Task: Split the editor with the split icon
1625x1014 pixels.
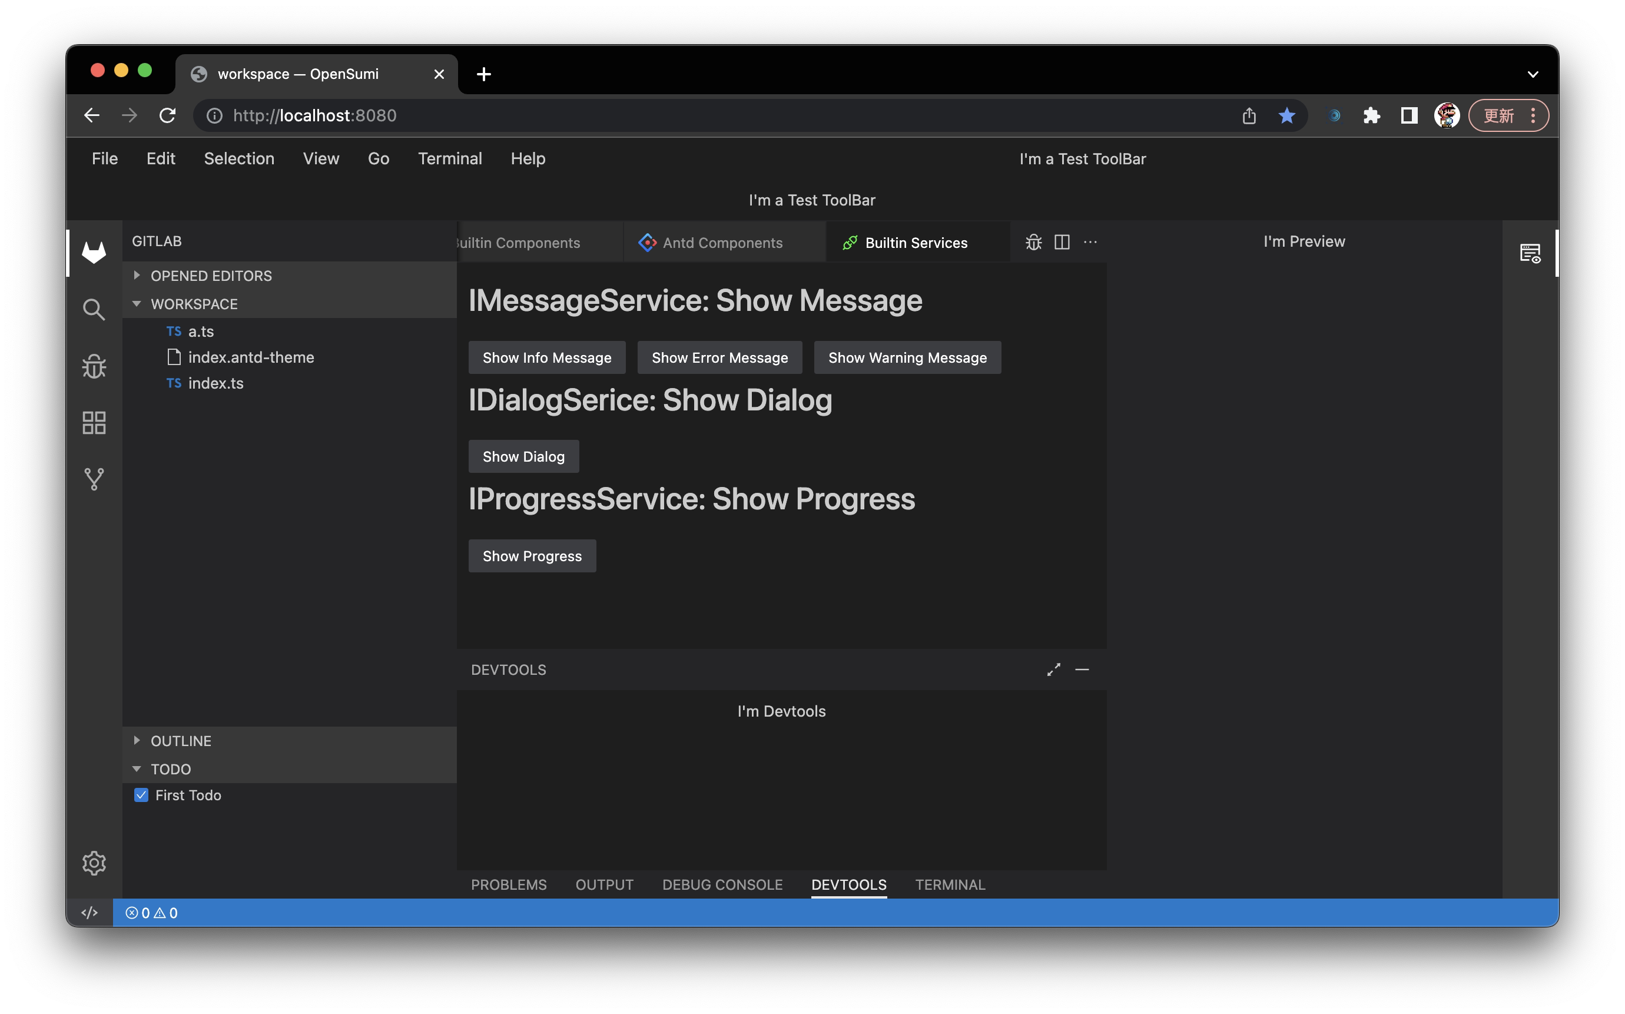Action: pos(1062,242)
